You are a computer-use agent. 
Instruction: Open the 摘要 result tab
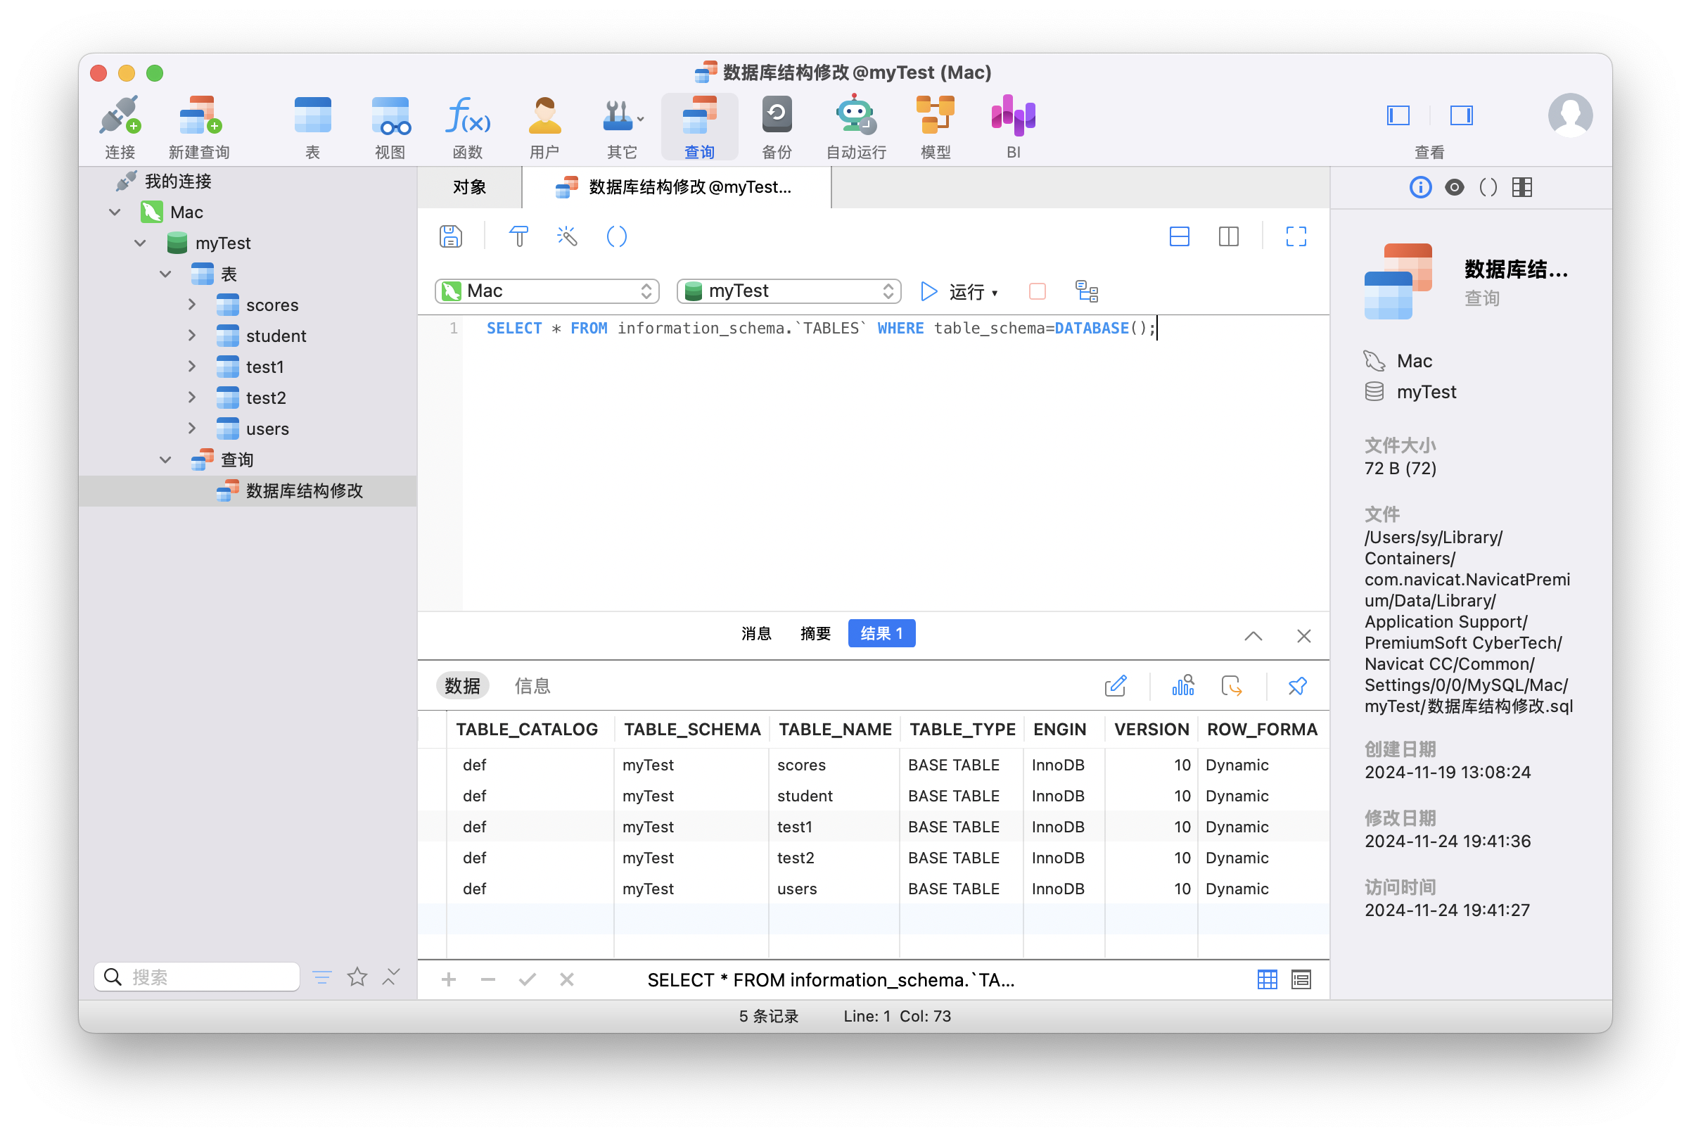[815, 634]
